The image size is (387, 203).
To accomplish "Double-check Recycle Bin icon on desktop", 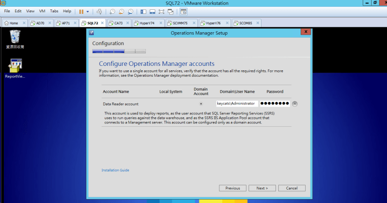I will (15, 37).
